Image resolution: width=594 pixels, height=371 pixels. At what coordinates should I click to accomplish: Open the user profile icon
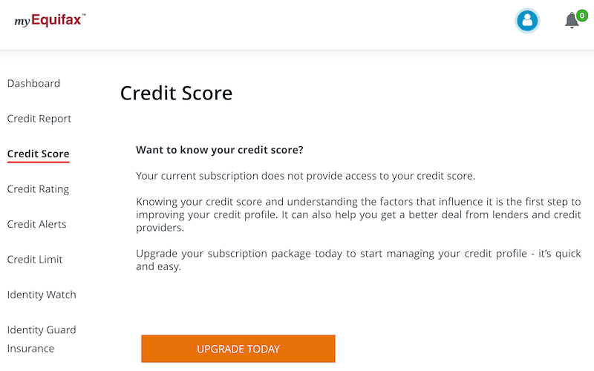(527, 21)
